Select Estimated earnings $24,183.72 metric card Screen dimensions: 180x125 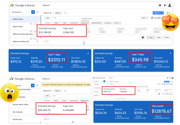tap(49, 108)
